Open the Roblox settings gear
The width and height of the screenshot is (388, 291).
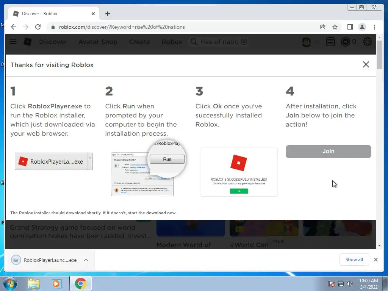367,42
